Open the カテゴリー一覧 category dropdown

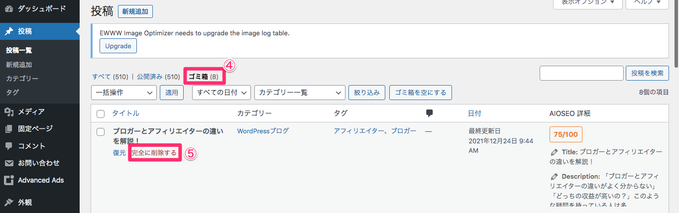click(300, 93)
